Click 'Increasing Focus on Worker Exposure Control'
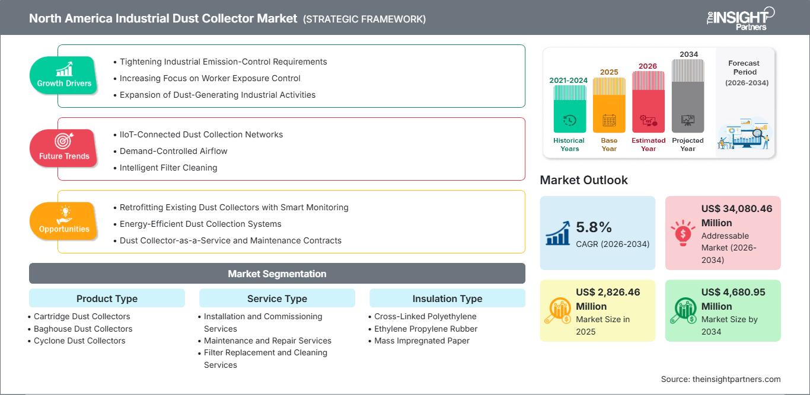 [x=210, y=78]
